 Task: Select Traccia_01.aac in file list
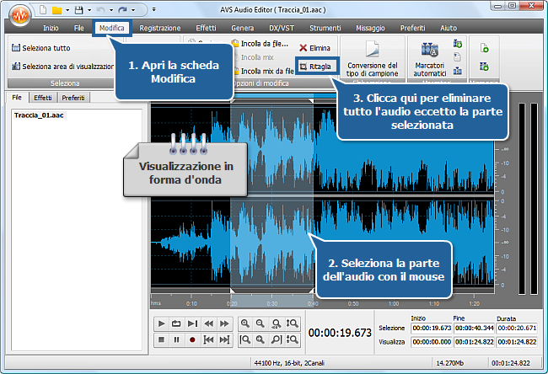pyautogui.click(x=40, y=114)
